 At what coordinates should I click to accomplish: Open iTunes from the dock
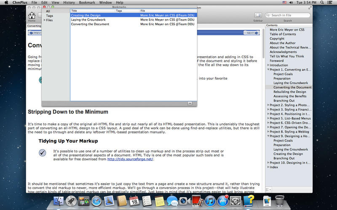point(210,201)
